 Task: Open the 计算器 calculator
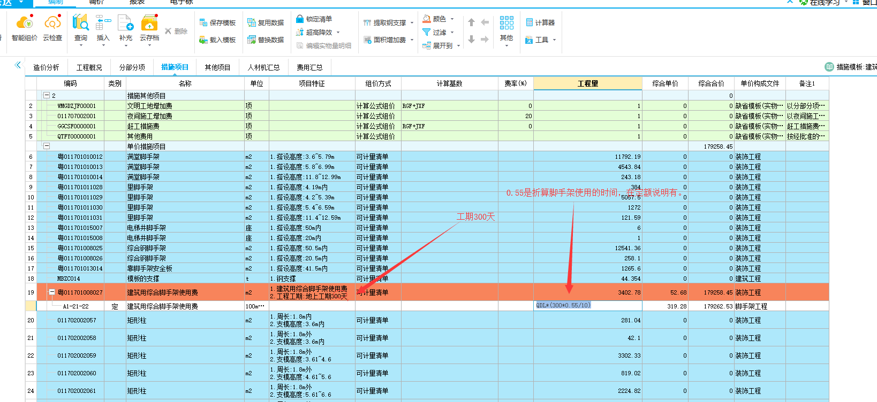[540, 22]
